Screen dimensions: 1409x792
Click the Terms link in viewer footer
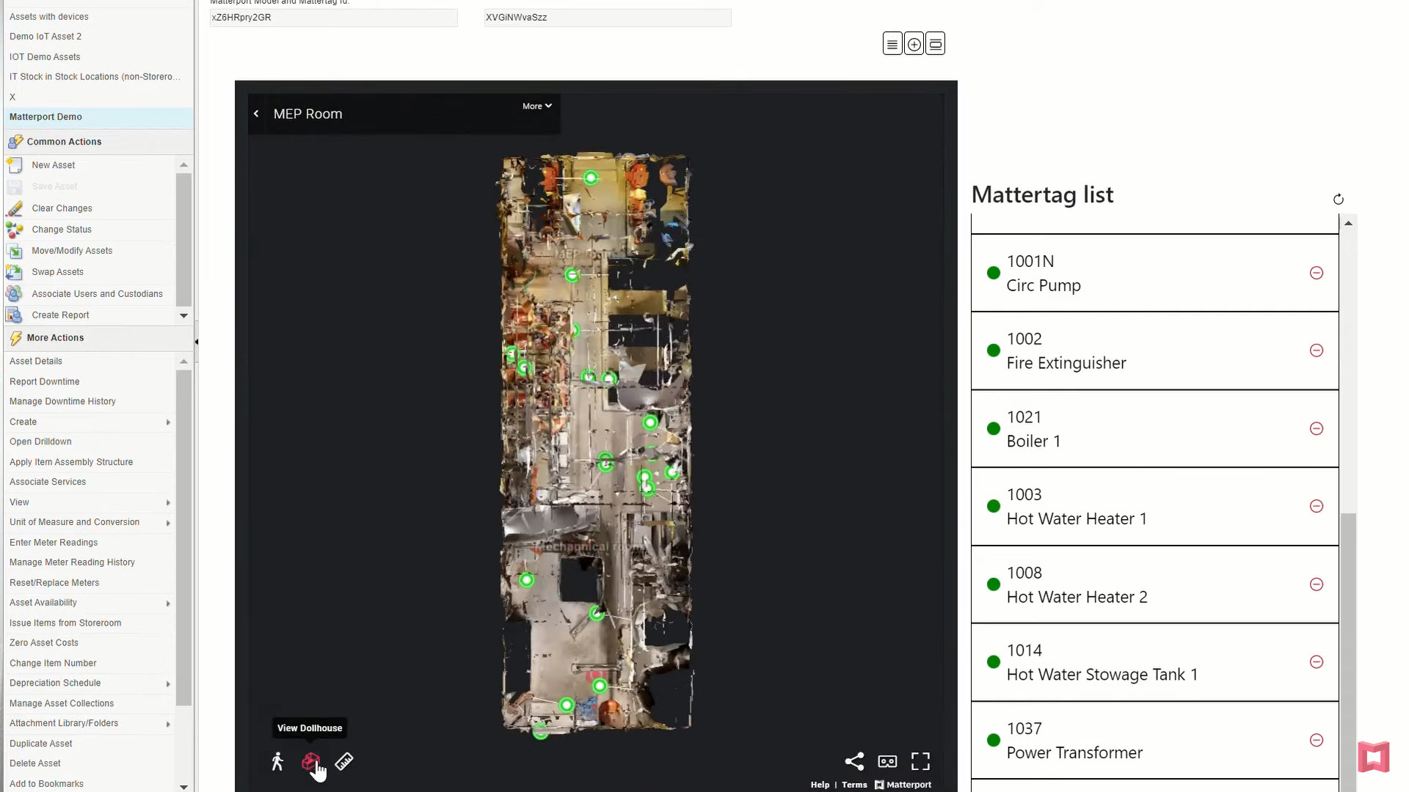854,785
